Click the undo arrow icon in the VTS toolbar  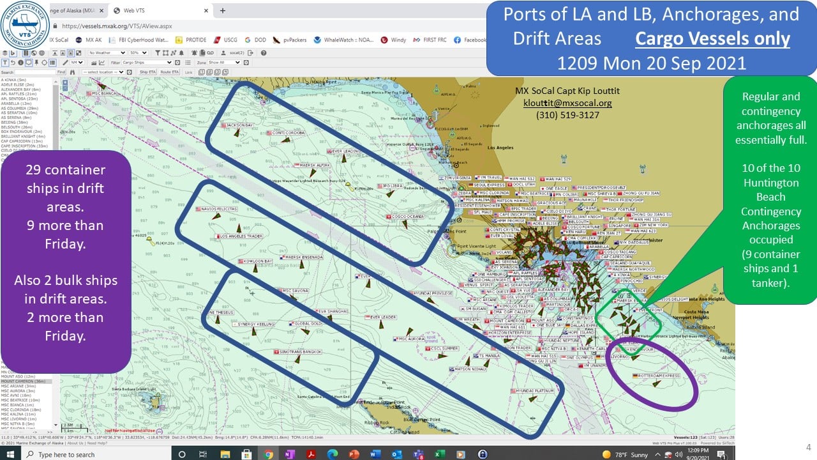12,62
